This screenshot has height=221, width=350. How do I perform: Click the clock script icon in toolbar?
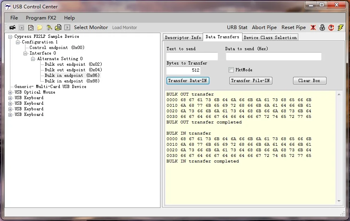[31, 27]
